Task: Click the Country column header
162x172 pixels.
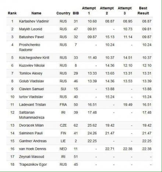Action: click(x=63, y=13)
